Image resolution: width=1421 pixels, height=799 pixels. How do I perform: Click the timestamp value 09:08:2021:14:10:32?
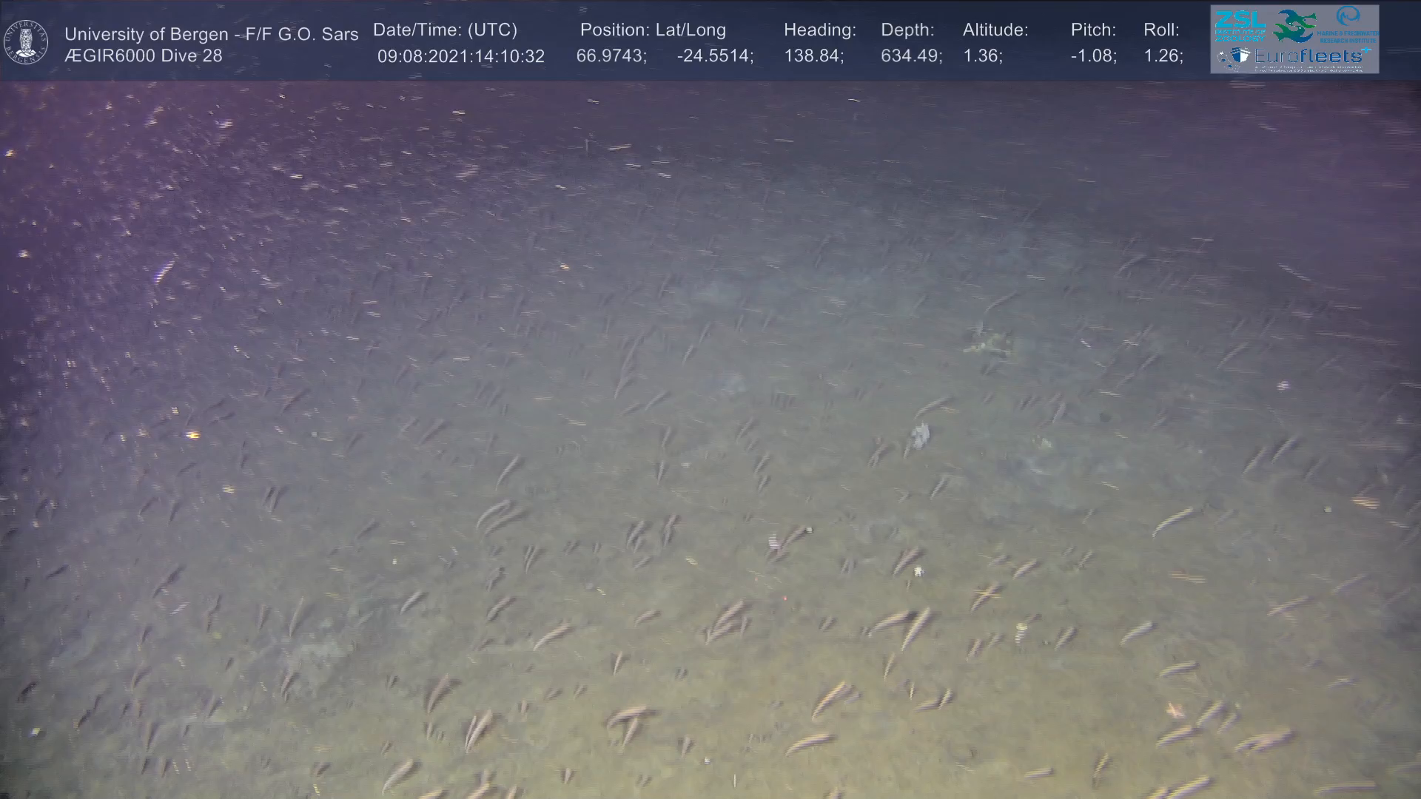point(460,56)
